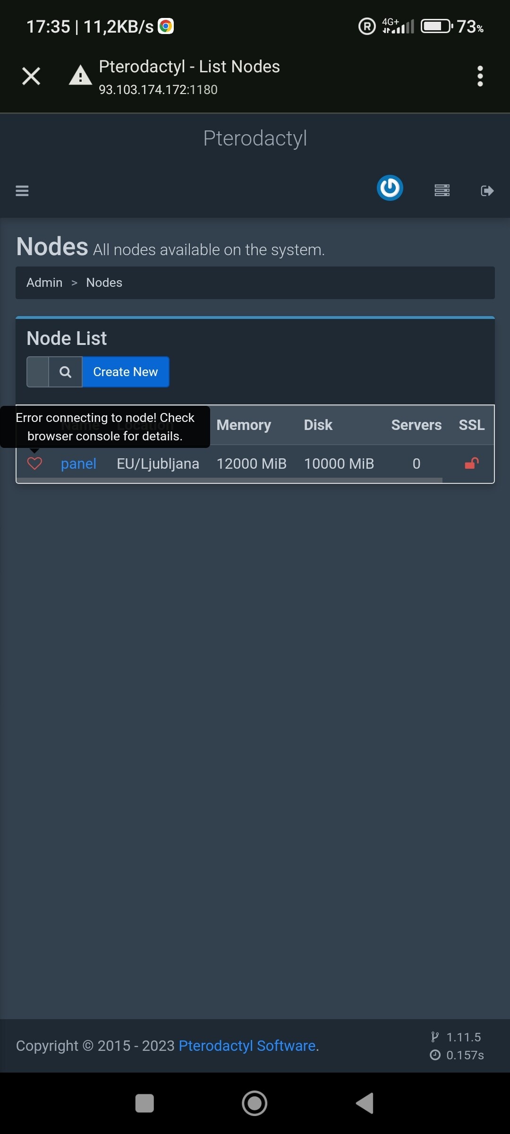Tap the Android back triangle button
510x1134 pixels.
(x=365, y=1103)
